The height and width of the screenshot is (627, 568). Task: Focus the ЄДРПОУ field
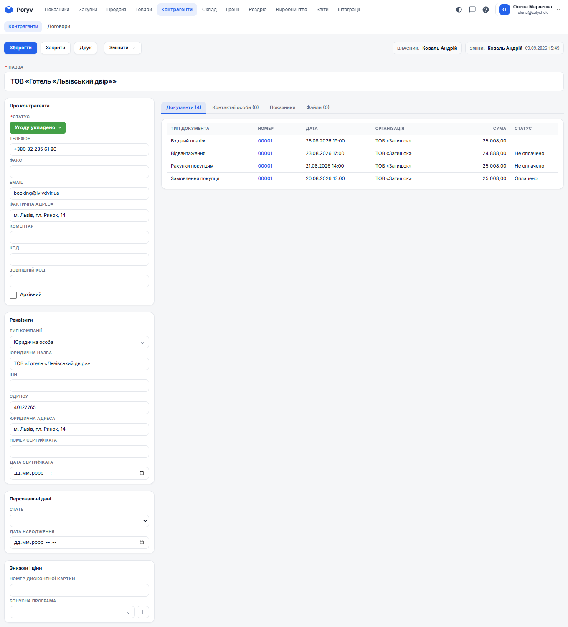[79, 408]
